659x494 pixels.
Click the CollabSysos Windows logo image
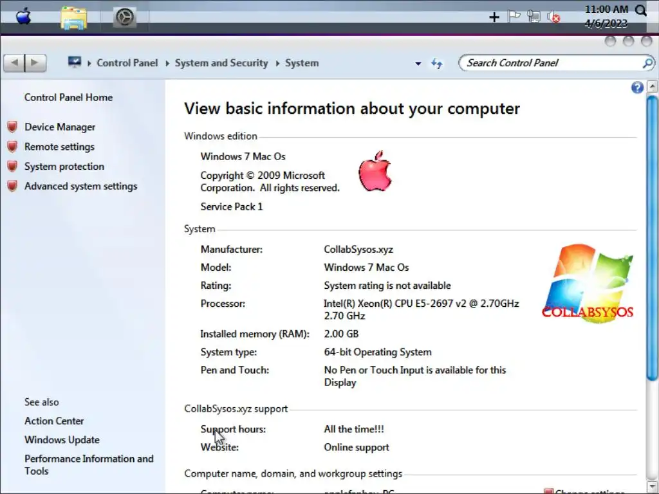point(588,284)
